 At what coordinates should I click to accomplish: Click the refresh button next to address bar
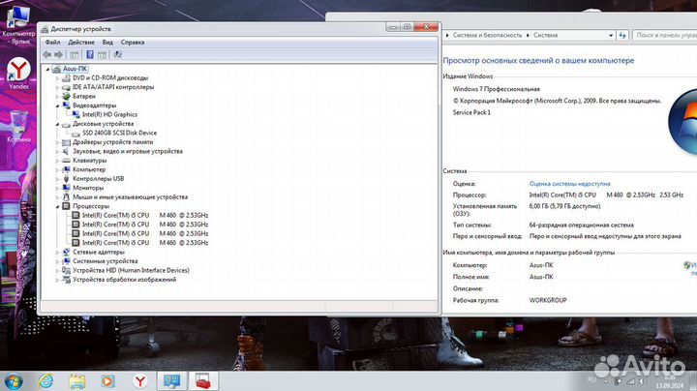[622, 35]
